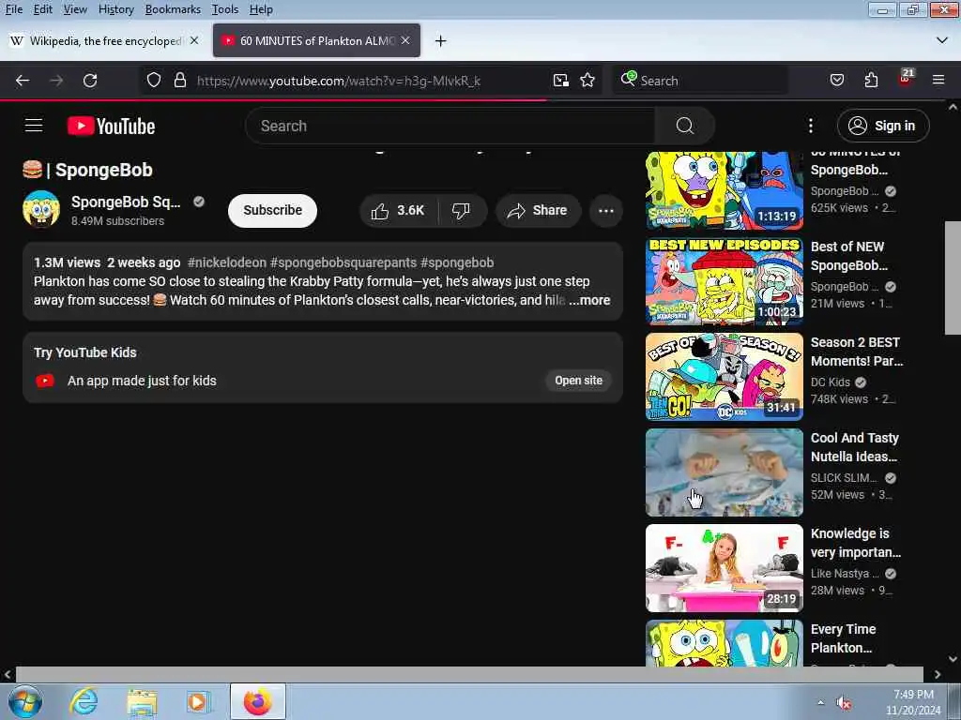961x720 pixels.
Task: Open the Pocket save icon
Action: [836, 81]
